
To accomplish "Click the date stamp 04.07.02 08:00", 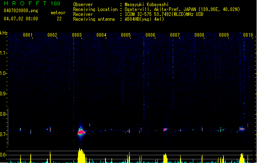I will (21, 19).
